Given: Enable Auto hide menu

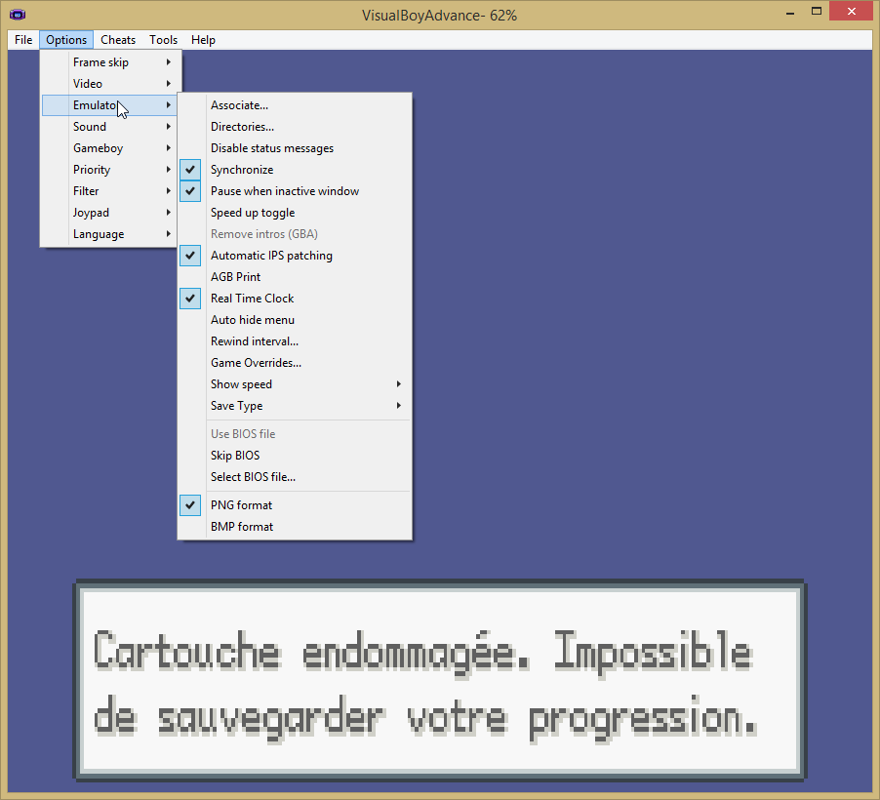Looking at the screenshot, I should (x=295, y=320).
